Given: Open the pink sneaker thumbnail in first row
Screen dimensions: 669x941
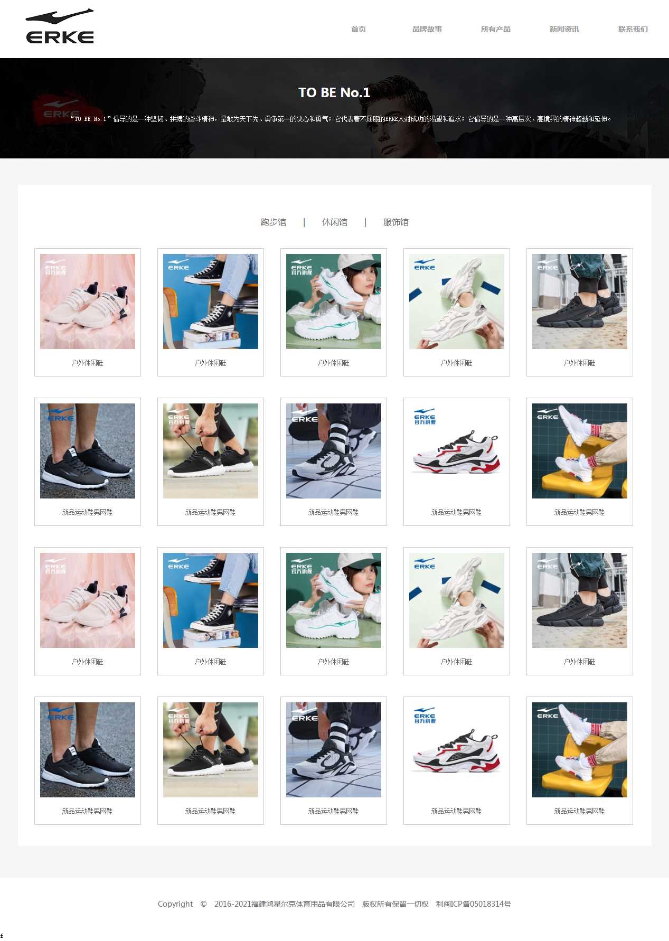Looking at the screenshot, I should click(x=88, y=302).
